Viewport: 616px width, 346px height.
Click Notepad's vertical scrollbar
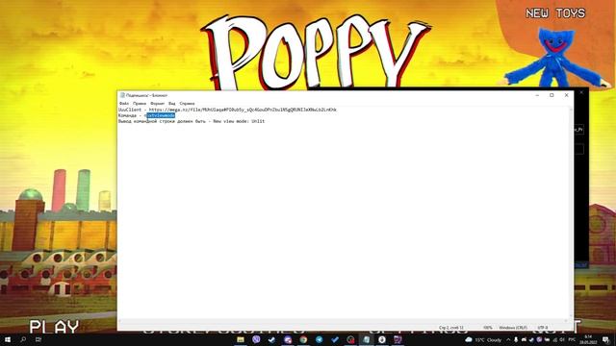coord(571,211)
